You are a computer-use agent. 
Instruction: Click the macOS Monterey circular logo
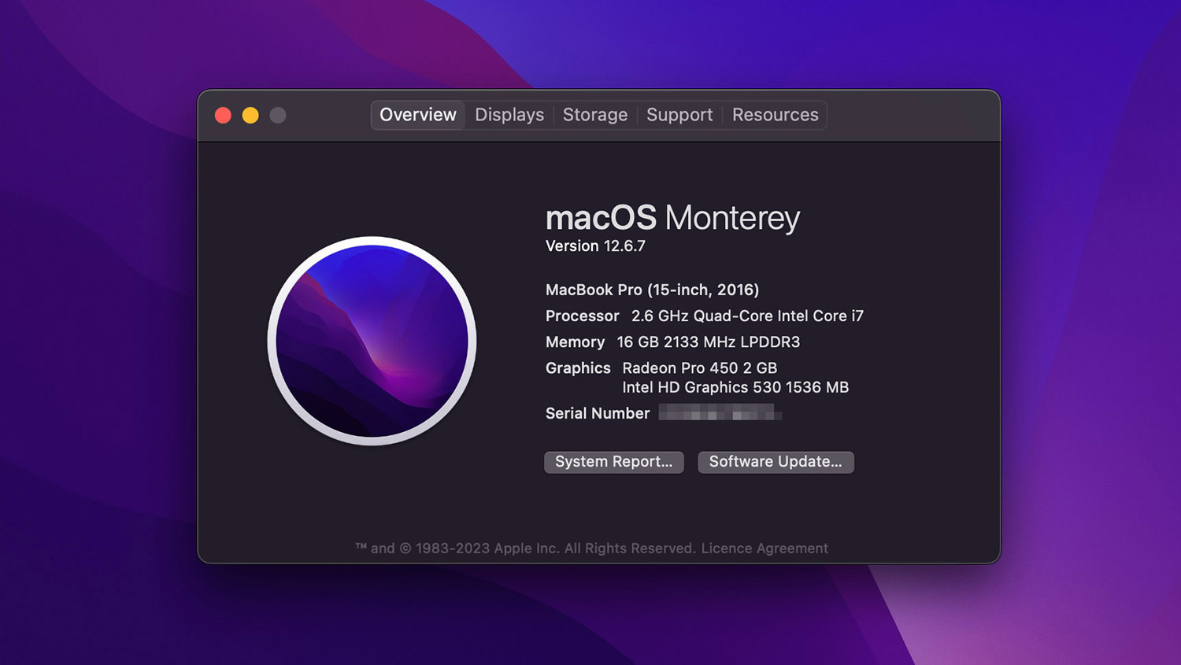pos(372,341)
